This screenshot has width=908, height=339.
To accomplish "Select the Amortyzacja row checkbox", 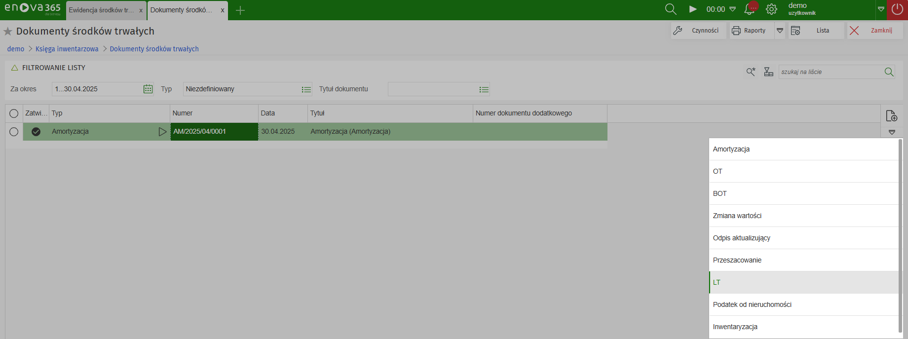I will pyautogui.click(x=14, y=132).
